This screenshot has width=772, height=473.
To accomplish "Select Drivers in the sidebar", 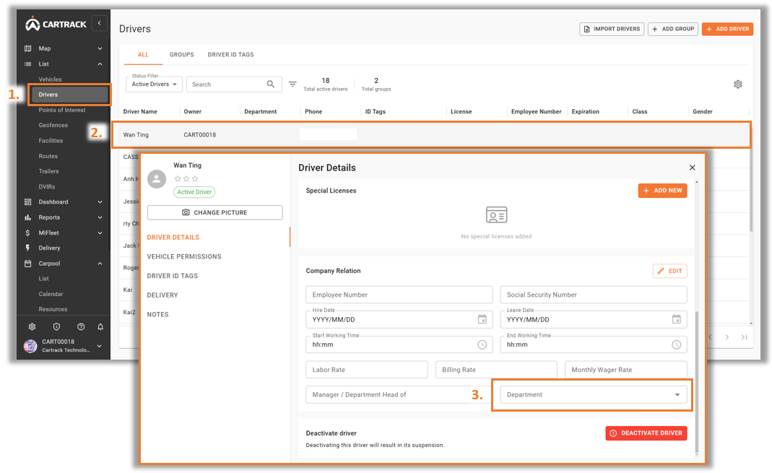I will (69, 95).
